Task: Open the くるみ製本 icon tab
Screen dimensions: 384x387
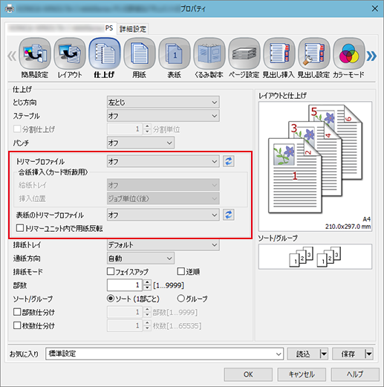Action: 209,58
